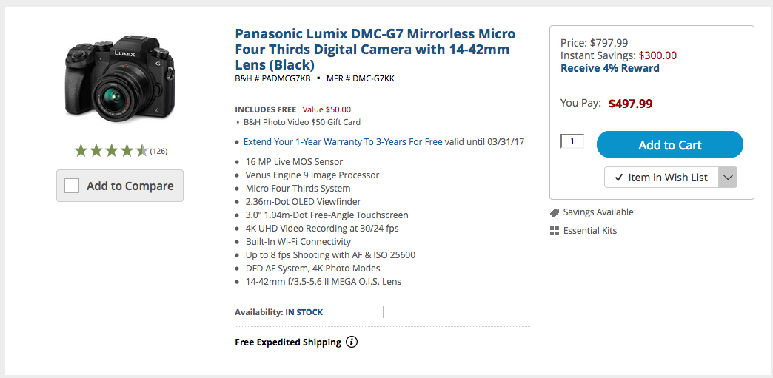Click the Savings Available tag icon
The height and width of the screenshot is (378, 773).
555,212
